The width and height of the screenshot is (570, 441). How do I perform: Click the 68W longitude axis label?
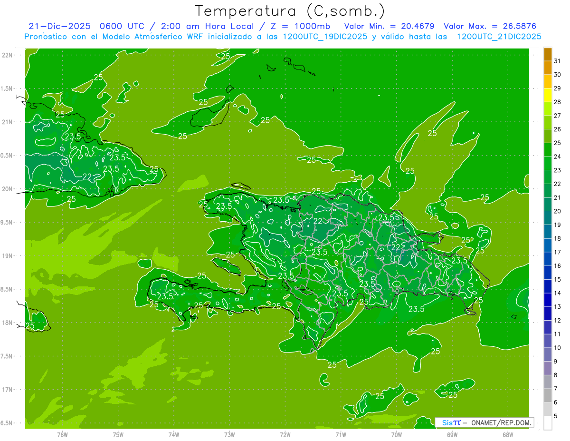click(x=507, y=434)
